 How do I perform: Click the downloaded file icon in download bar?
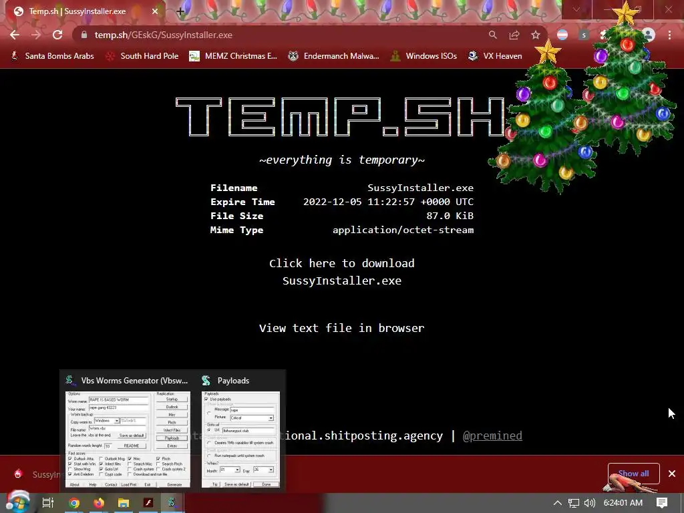(x=18, y=474)
